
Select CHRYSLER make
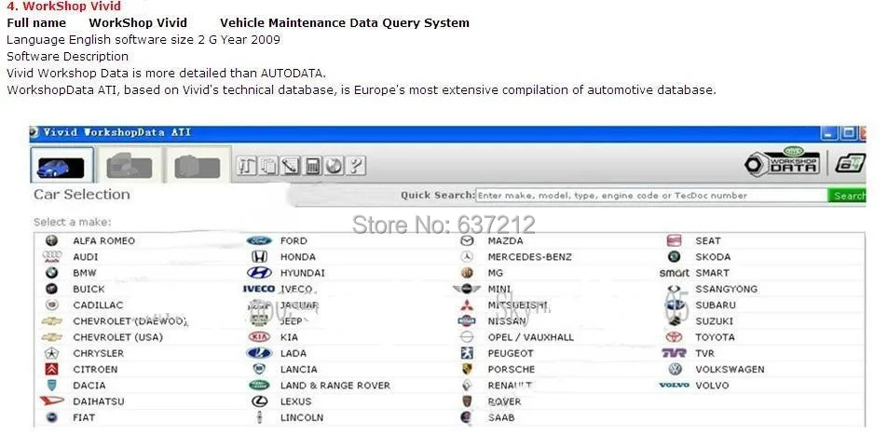click(x=99, y=353)
